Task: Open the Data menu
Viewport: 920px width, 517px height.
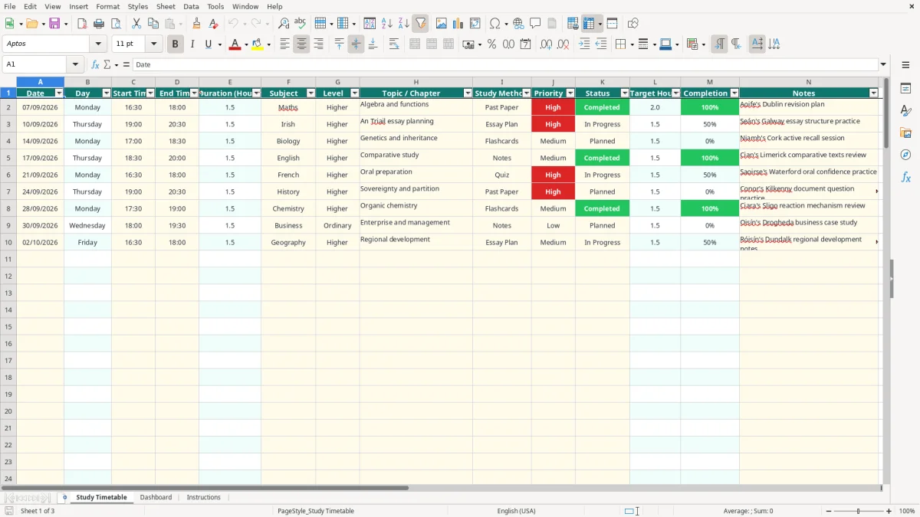Action: [x=191, y=6]
